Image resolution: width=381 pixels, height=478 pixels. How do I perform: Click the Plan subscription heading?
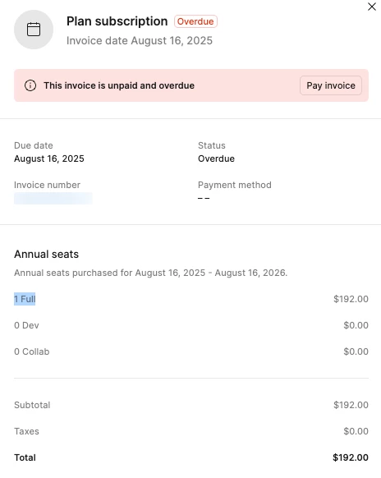tap(117, 21)
